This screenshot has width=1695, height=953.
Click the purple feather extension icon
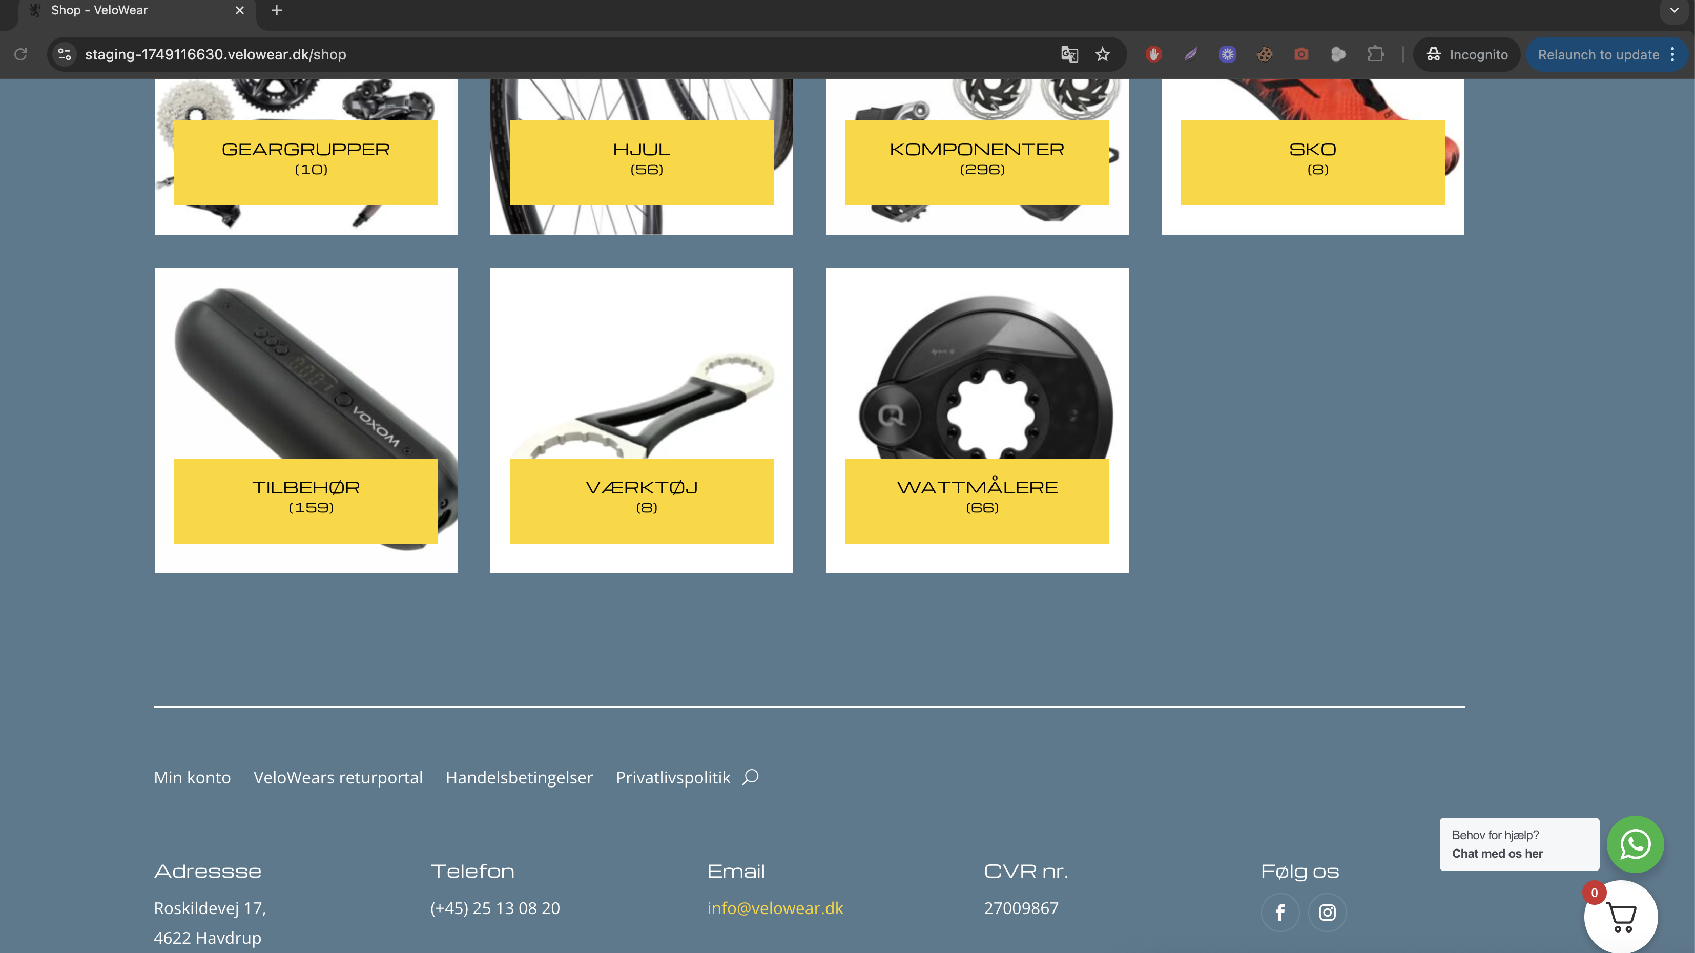tap(1190, 54)
